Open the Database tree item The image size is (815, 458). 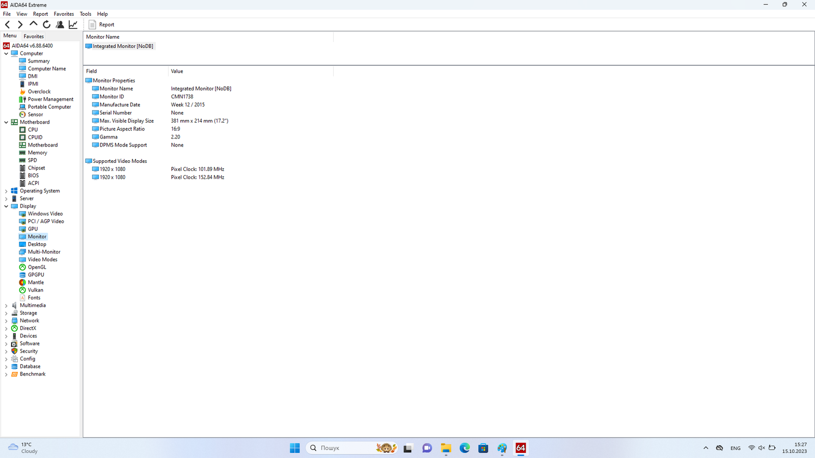[25, 366]
